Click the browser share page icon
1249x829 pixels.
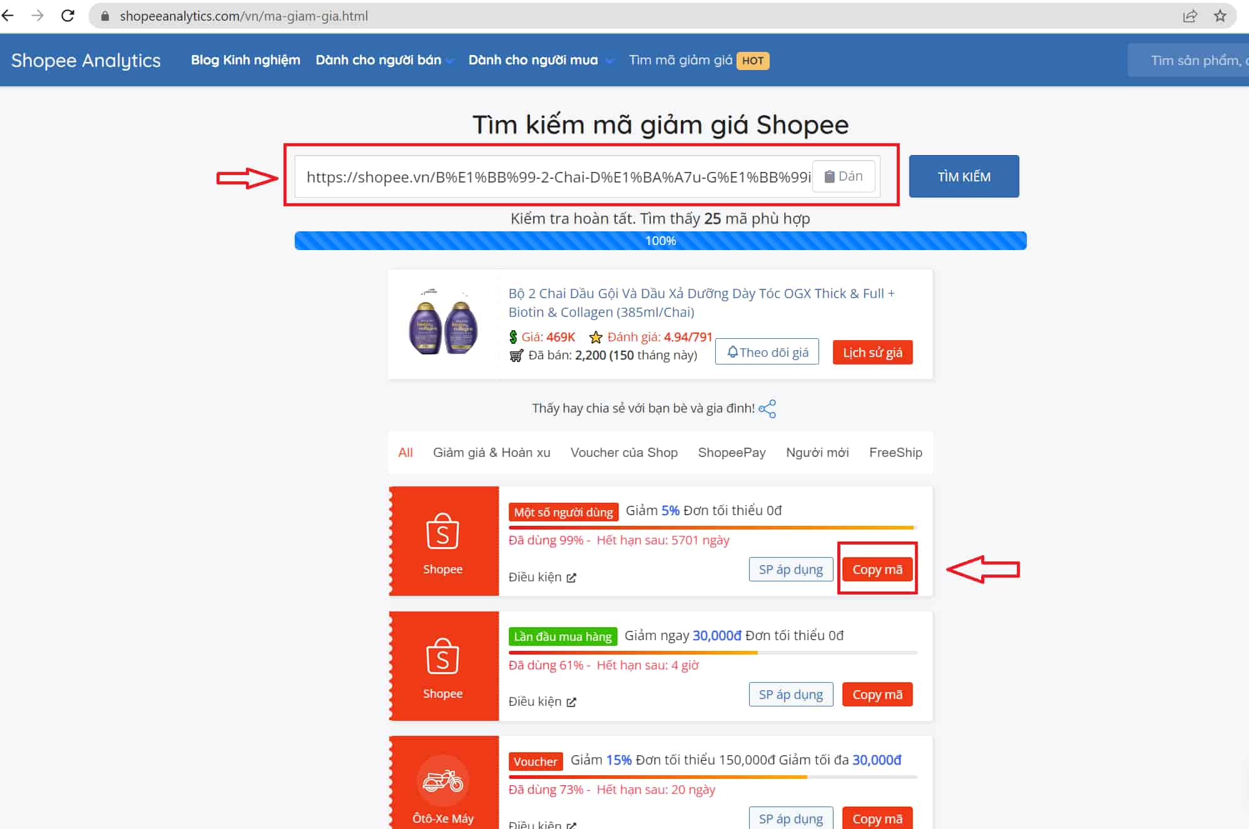[1190, 16]
